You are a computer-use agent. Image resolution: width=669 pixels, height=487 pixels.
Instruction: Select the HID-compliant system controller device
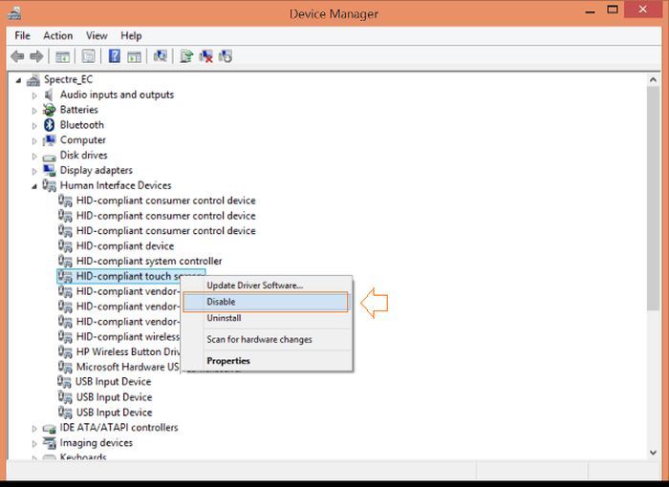[x=148, y=261]
